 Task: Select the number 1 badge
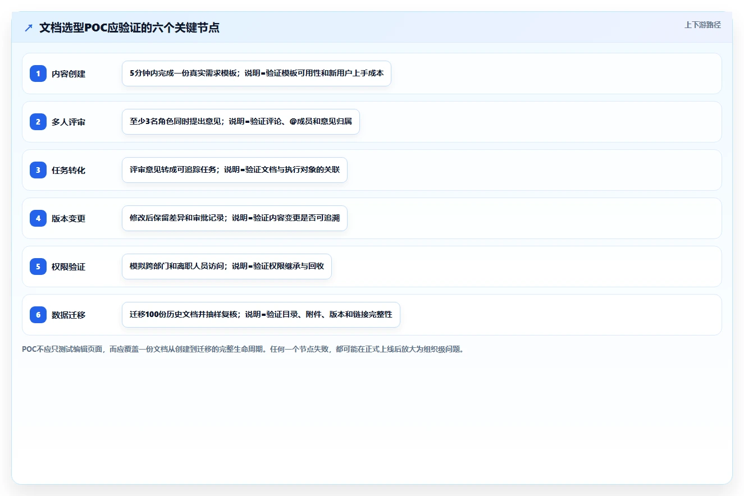click(x=38, y=74)
